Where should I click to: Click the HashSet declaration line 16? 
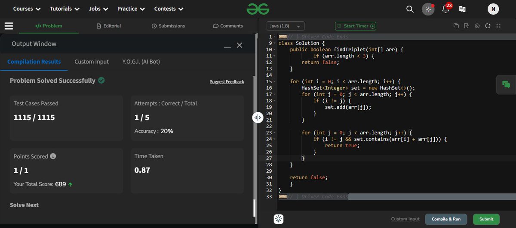tap(358, 88)
